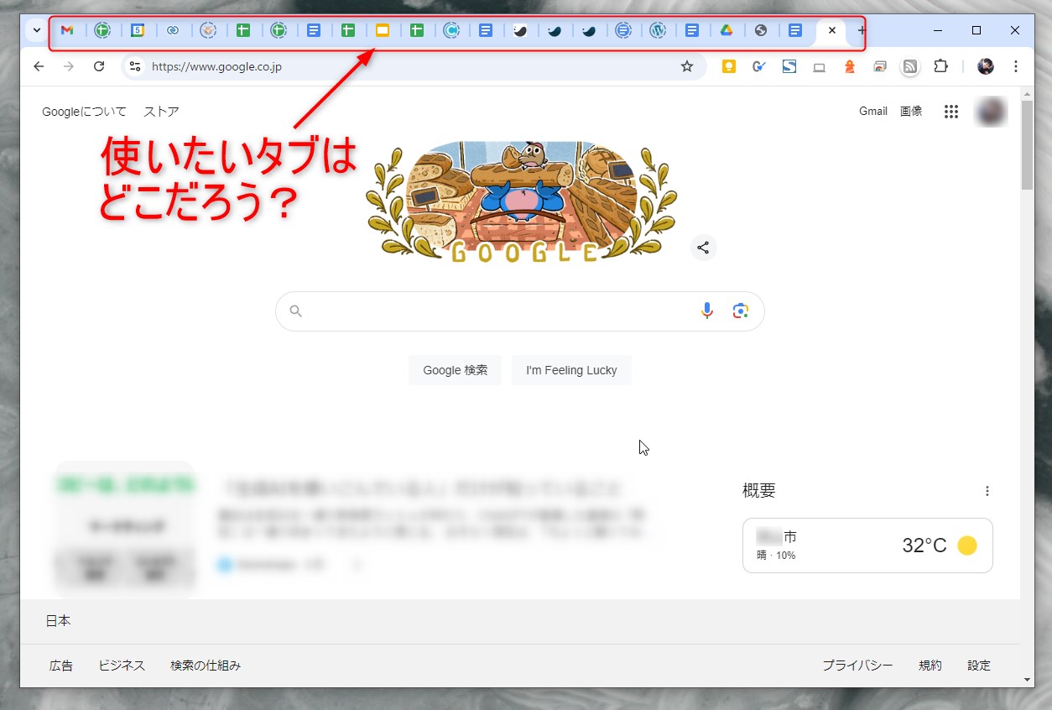Open the Chrome profile avatar
The height and width of the screenshot is (710, 1052).
click(x=986, y=66)
